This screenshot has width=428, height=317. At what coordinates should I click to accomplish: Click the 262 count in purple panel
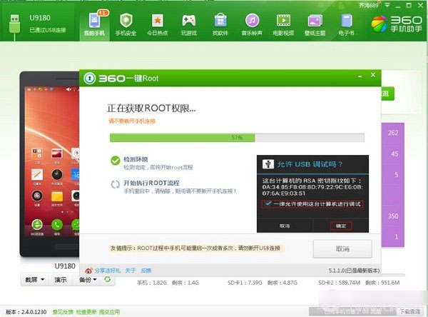point(393,133)
